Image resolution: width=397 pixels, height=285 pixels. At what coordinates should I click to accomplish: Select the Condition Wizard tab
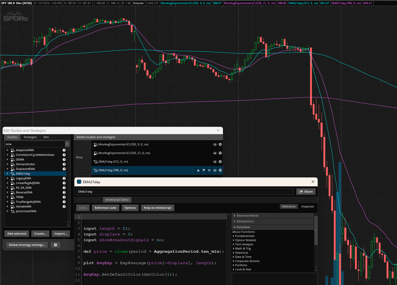[x=89, y=200]
